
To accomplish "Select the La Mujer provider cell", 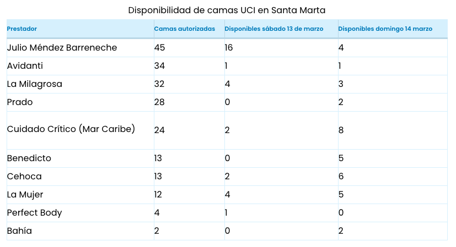I will pyautogui.click(x=25, y=195).
